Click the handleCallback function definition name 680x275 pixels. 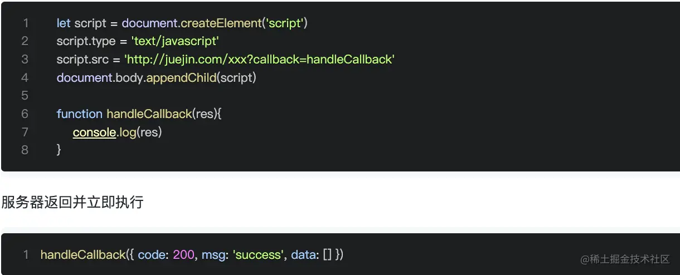(149, 114)
